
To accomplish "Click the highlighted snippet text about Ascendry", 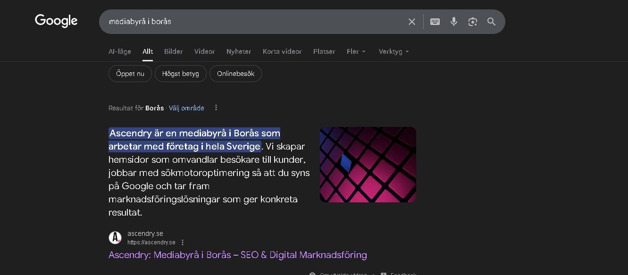I will 194,140.
